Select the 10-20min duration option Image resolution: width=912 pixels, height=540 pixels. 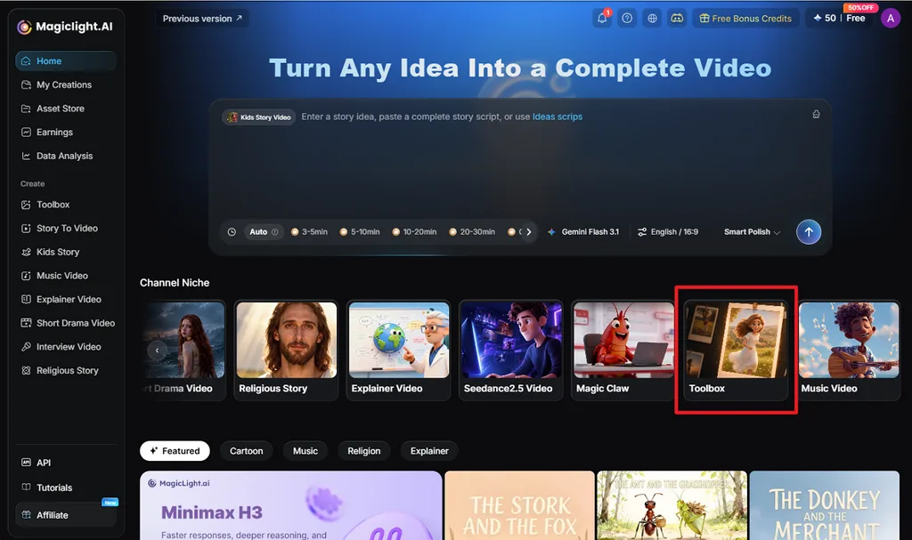coord(415,232)
